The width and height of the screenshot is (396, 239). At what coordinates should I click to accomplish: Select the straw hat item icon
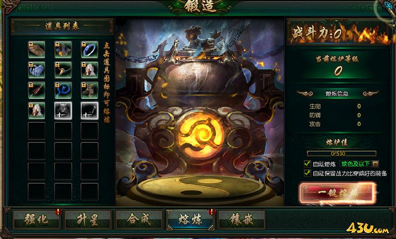click(x=37, y=50)
